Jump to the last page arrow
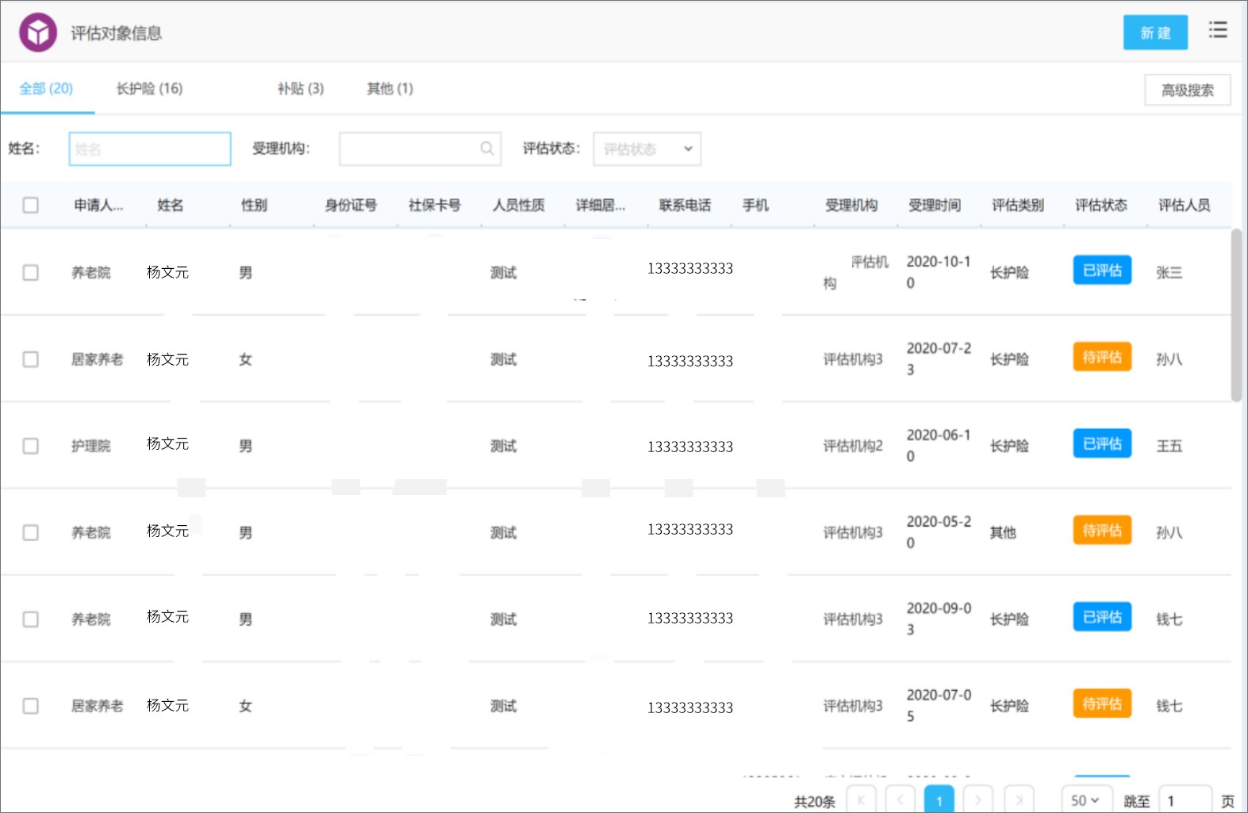This screenshot has height=813, width=1248. pos(1019,800)
